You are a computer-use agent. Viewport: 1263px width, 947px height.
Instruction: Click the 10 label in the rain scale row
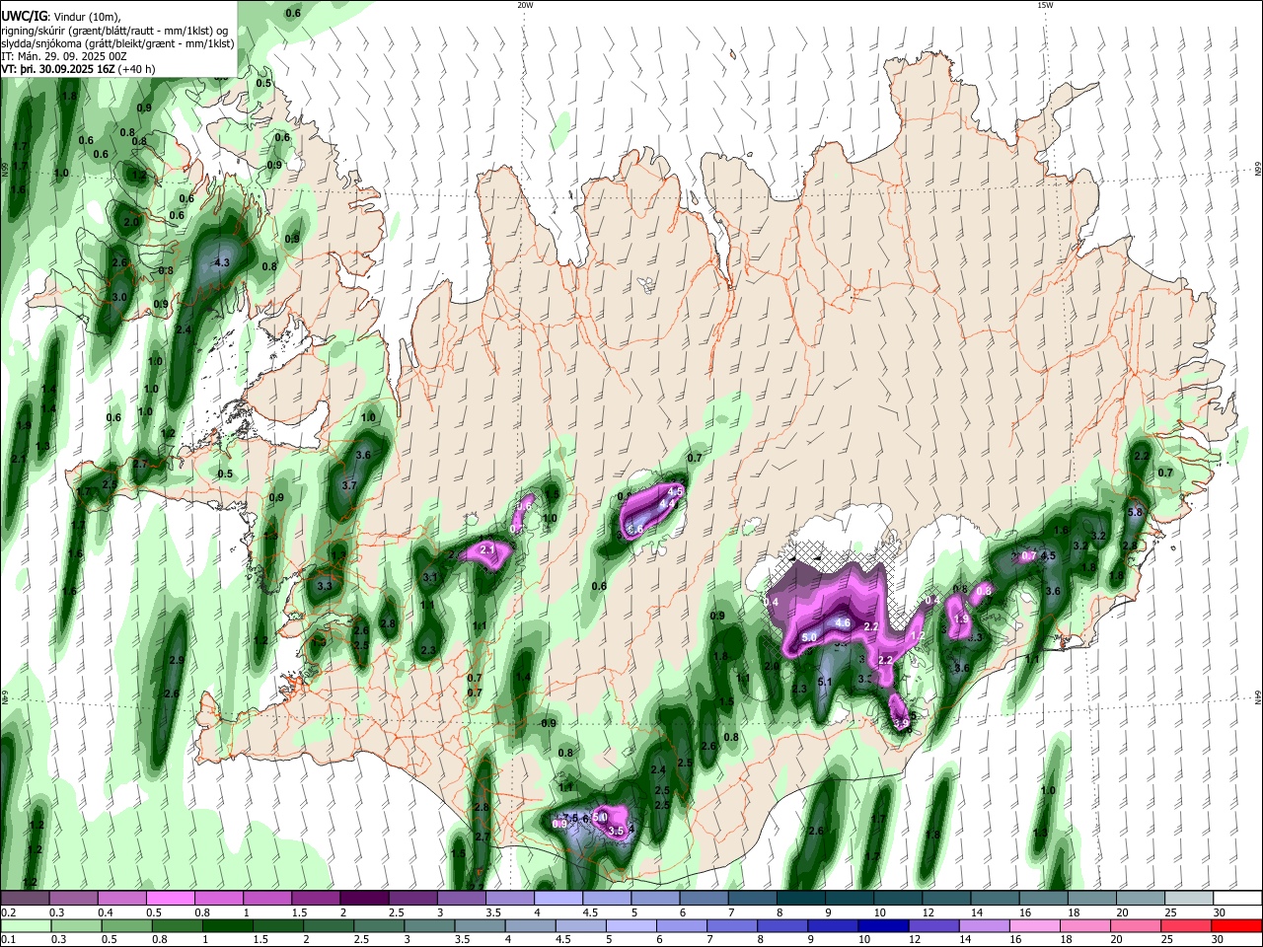pyautogui.click(x=864, y=940)
